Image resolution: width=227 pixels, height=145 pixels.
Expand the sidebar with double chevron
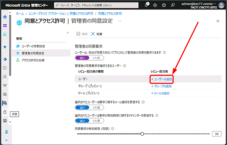click(6, 140)
